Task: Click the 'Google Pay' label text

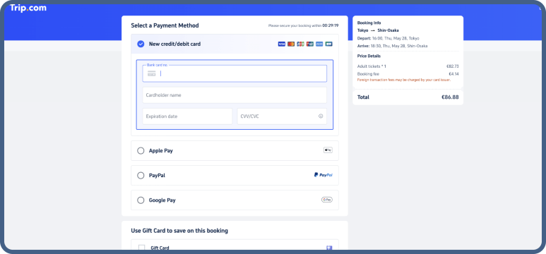Action: coord(162,200)
